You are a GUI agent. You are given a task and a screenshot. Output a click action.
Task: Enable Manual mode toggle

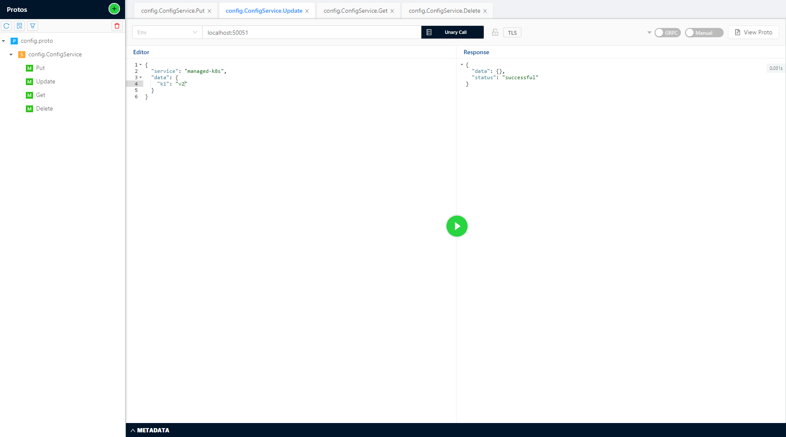click(704, 32)
